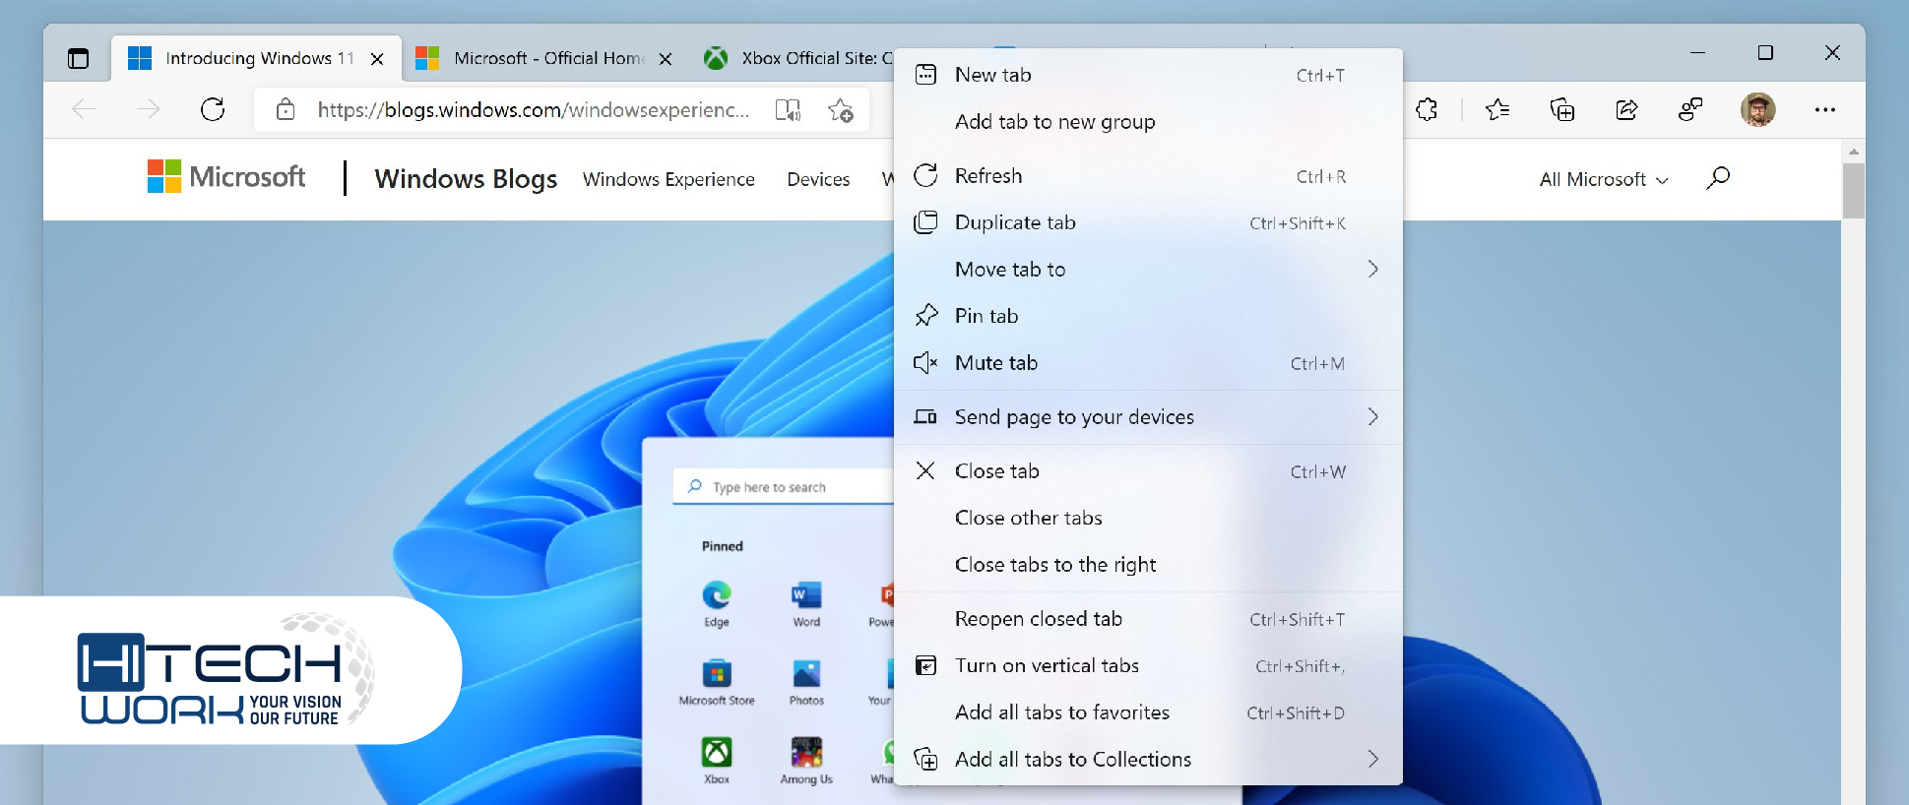Open immersive reader icon in address bar

pyautogui.click(x=788, y=110)
